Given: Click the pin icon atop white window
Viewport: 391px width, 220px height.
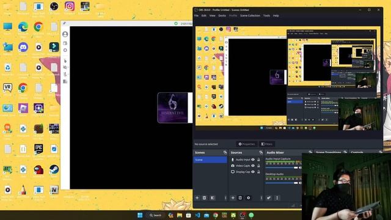Looking at the screenshot, I should [64, 23].
